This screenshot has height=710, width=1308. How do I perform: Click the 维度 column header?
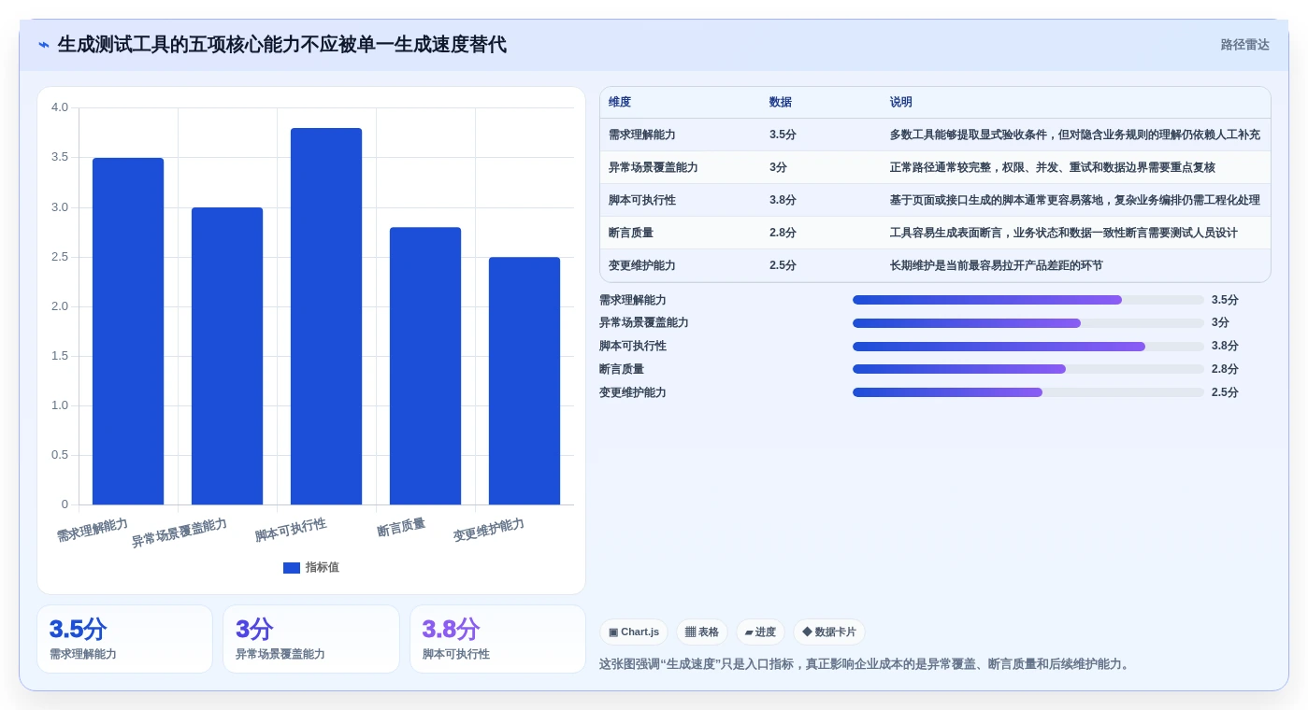click(620, 103)
